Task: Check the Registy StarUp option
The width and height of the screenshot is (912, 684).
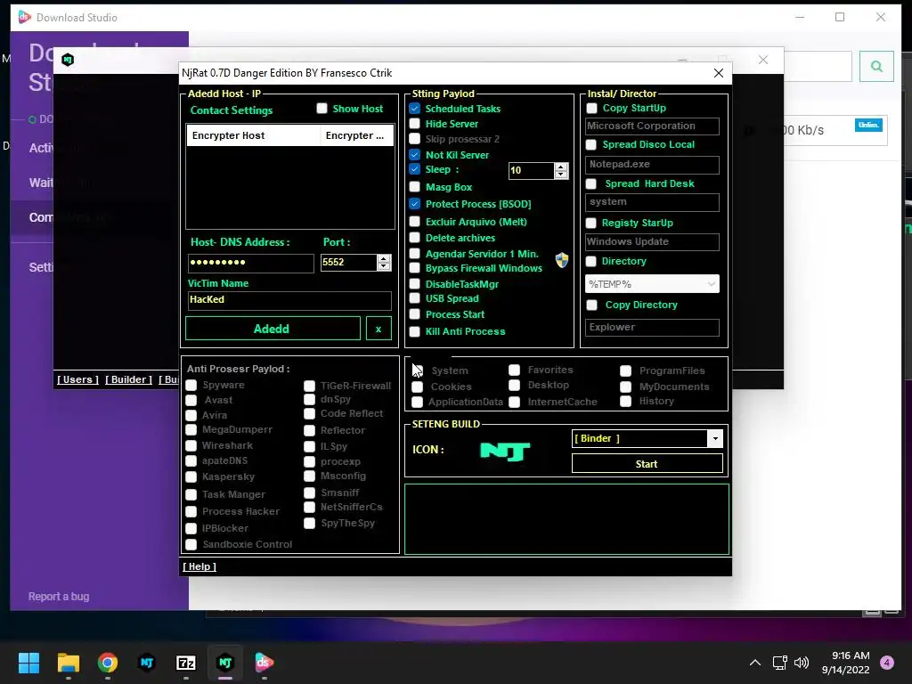Action: pyautogui.click(x=591, y=223)
